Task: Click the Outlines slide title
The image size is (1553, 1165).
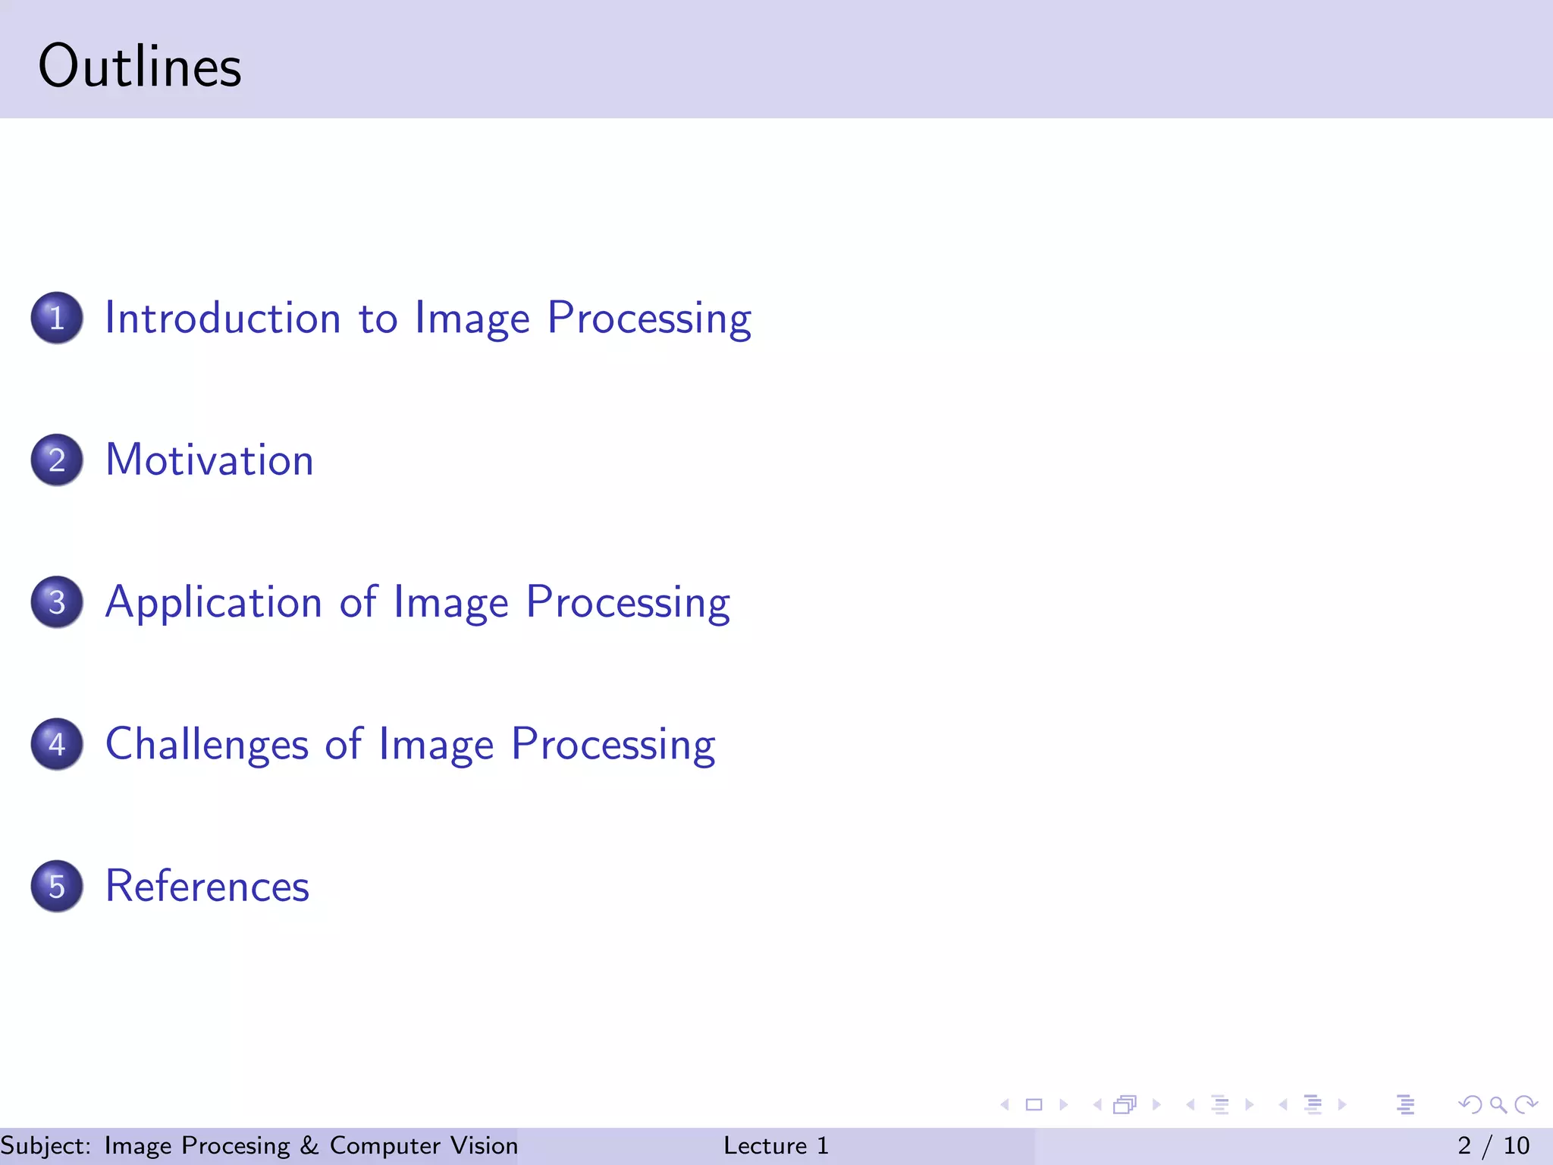Action: point(140,66)
